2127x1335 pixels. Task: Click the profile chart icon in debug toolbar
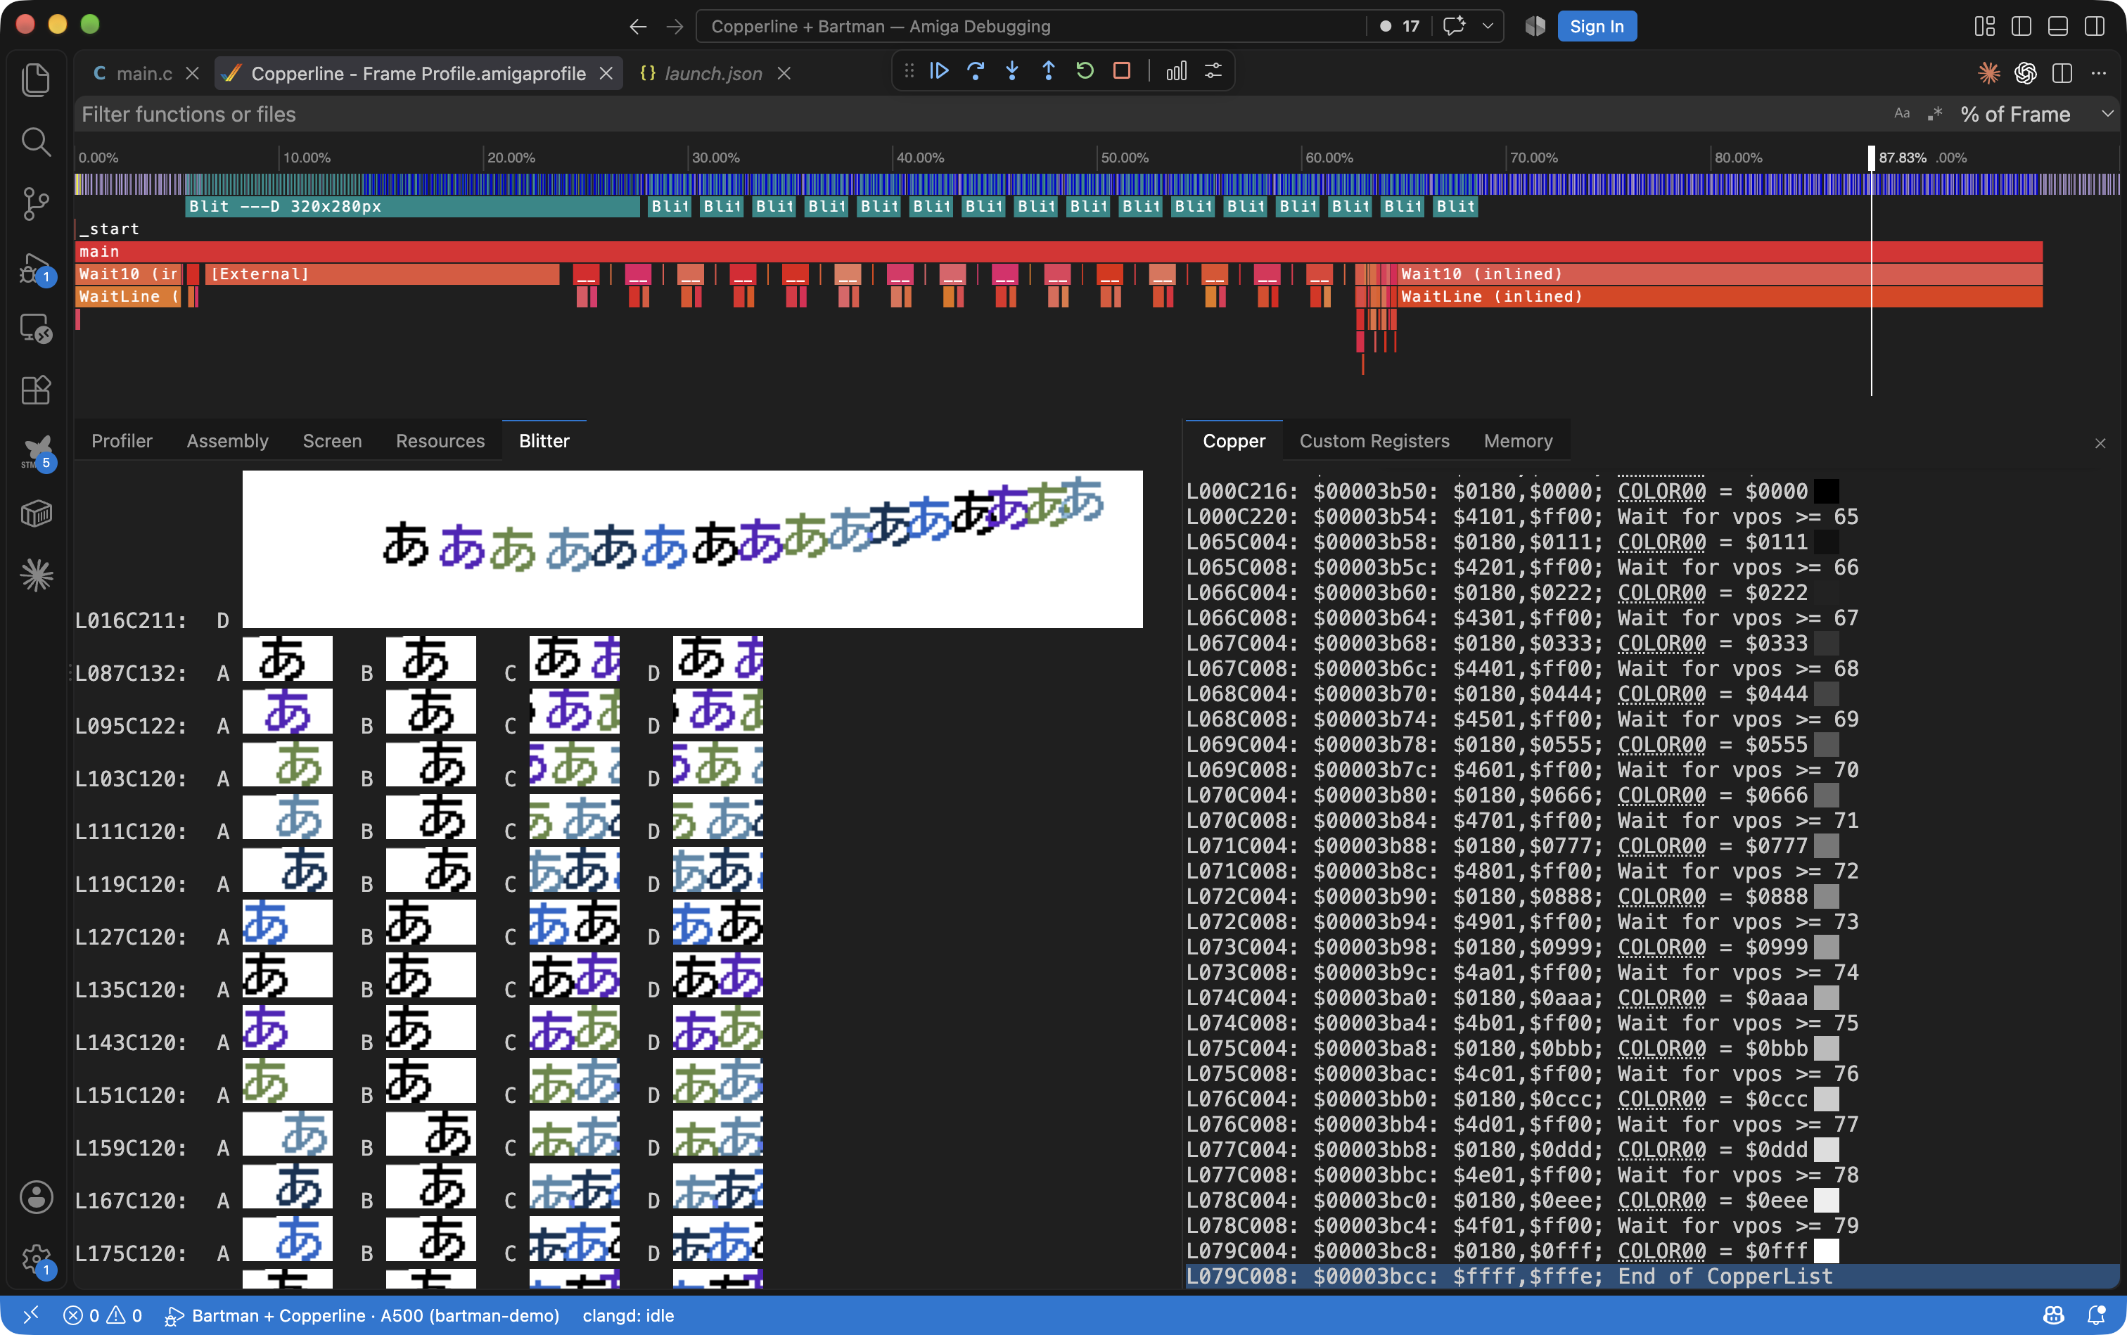1176,72
